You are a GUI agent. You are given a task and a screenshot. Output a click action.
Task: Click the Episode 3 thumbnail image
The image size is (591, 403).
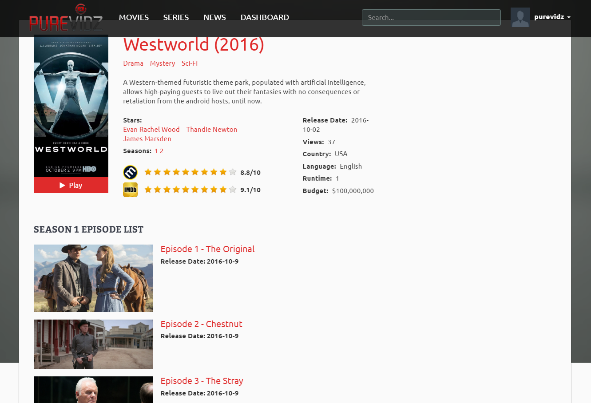[93, 390]
